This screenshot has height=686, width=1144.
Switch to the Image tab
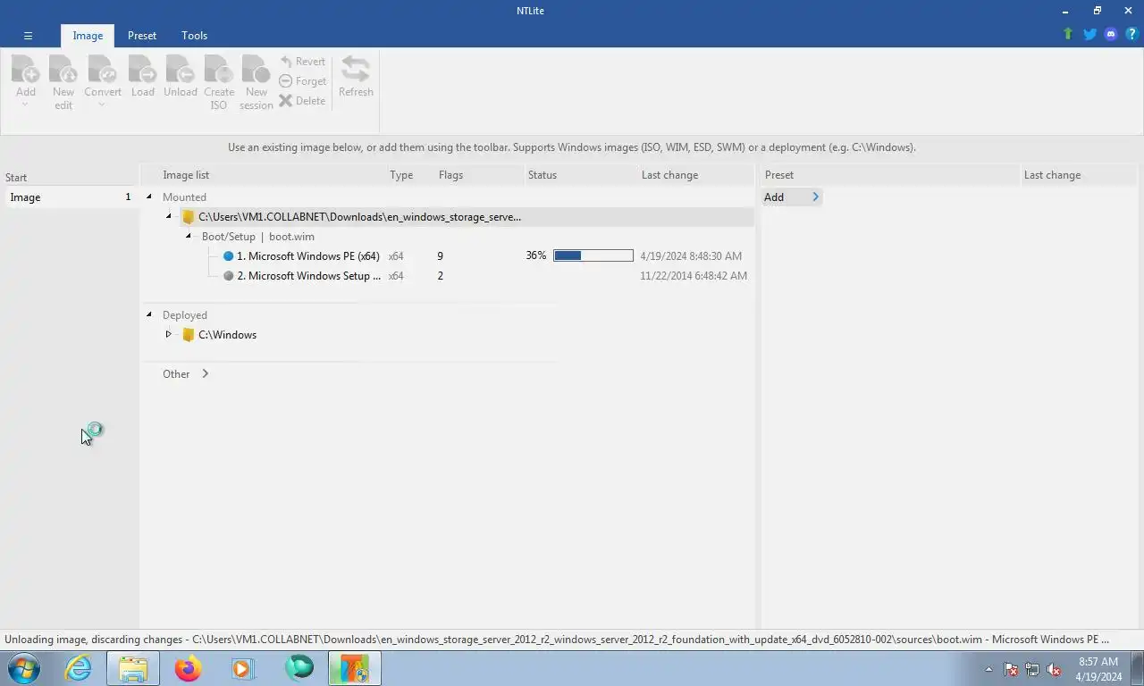[x=88, y=36]
